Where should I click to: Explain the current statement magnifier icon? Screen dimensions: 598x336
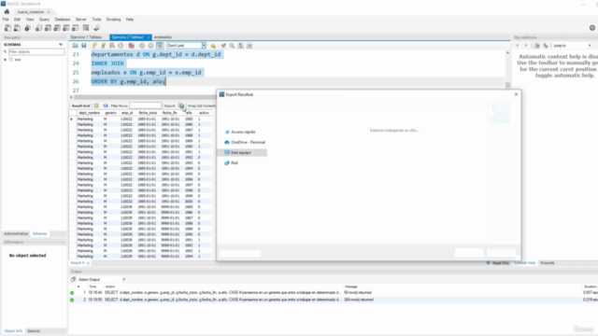point(112,46)
